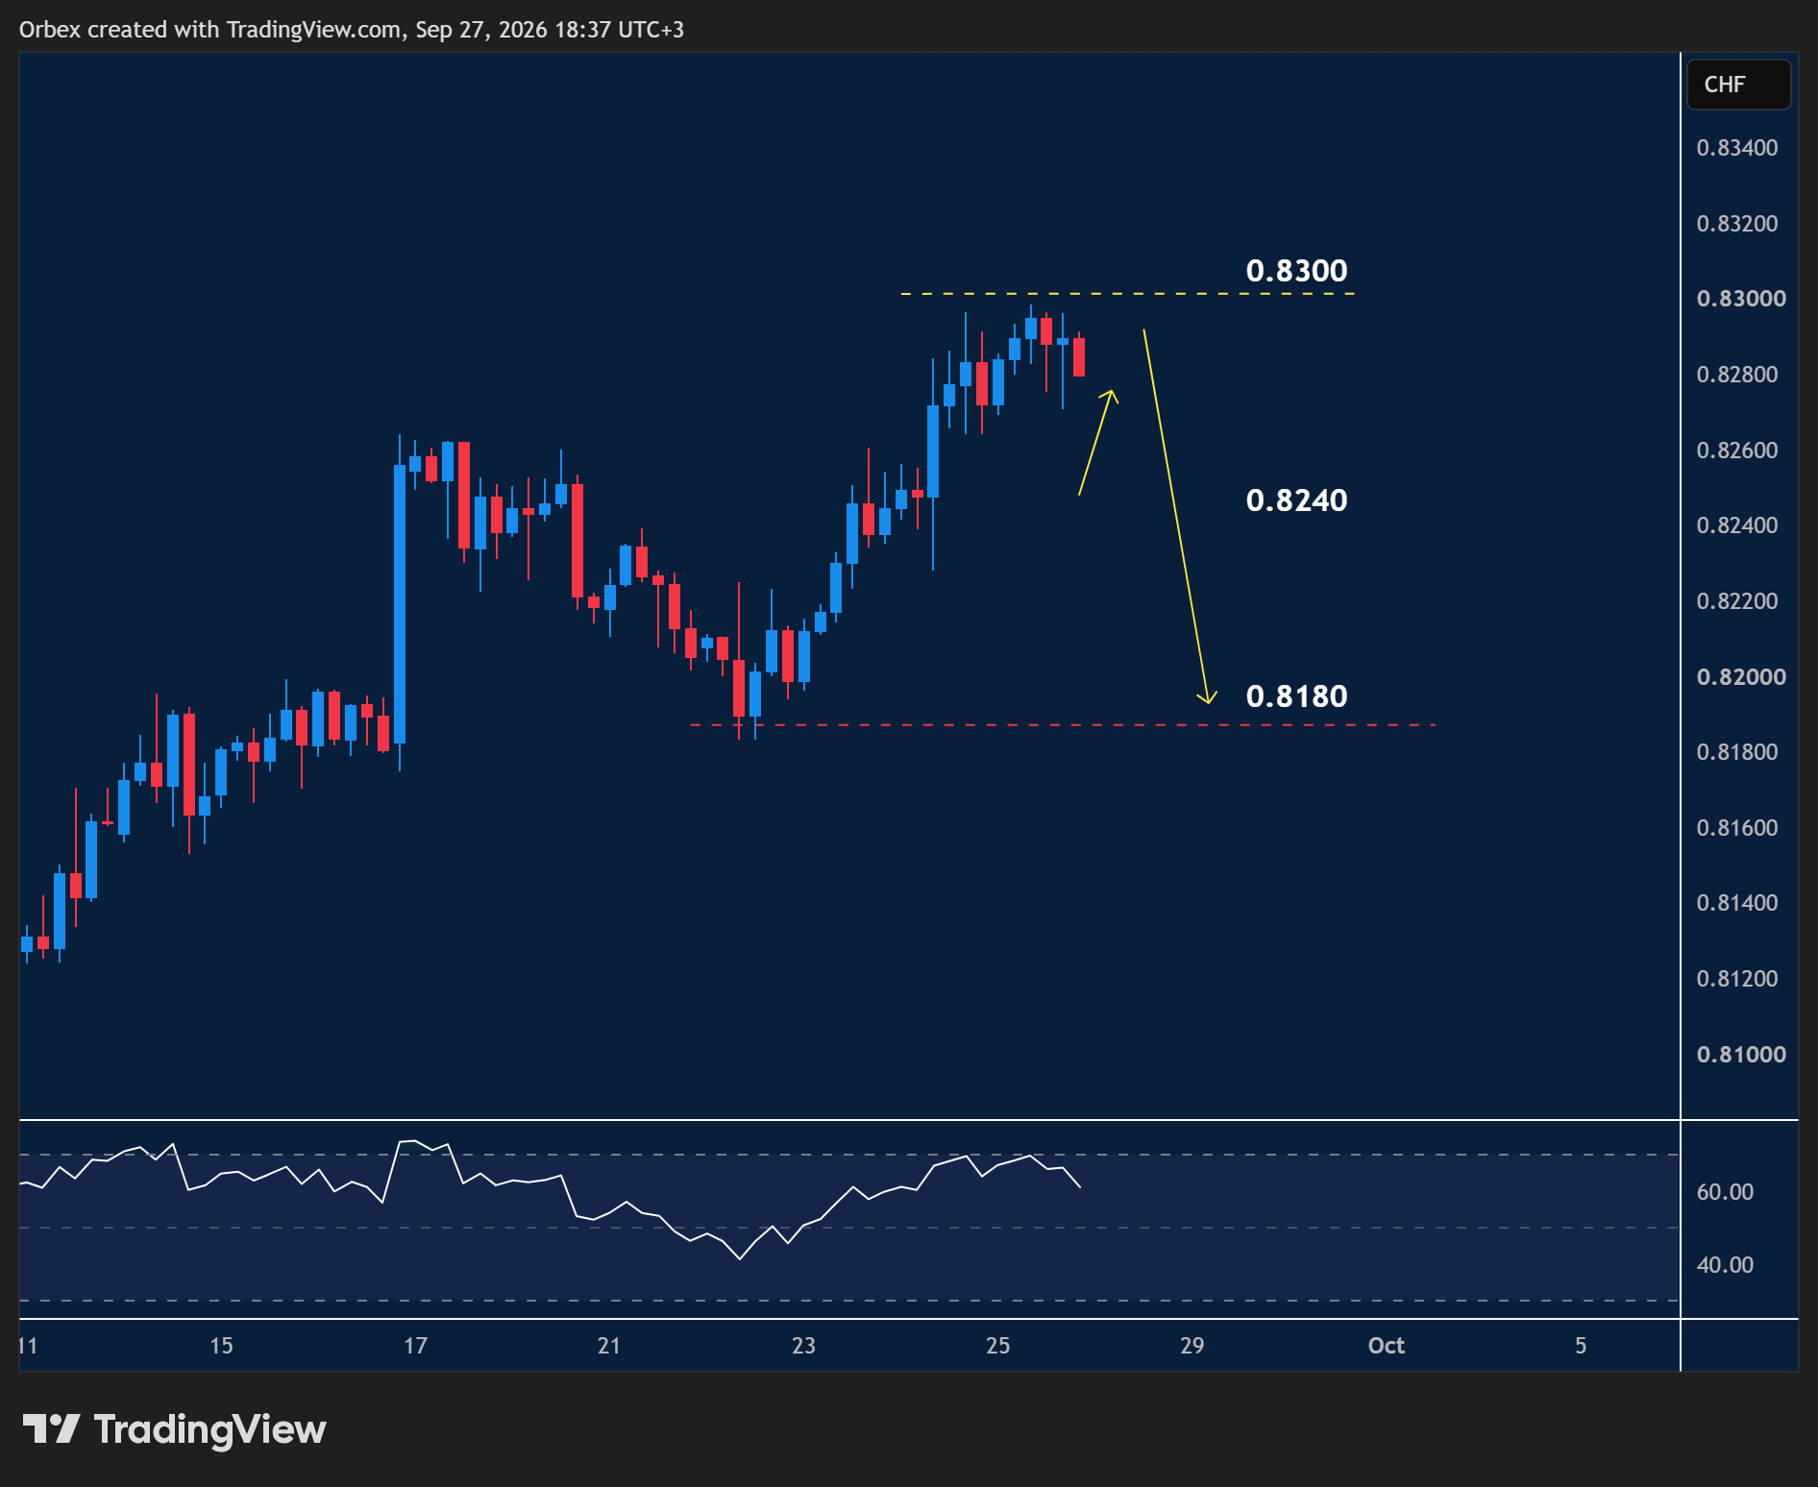The height and width of the screenshot is (1487, 1818).
Task: Select the 0.83000 price axis label
Action: tap(1741, 299)
